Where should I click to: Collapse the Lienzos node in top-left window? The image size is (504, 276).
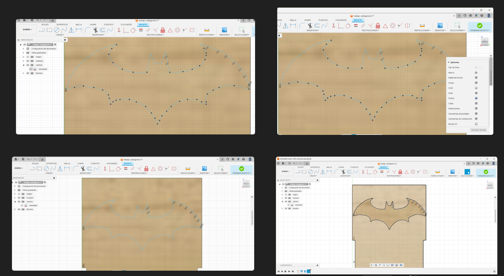coord(23,65)
